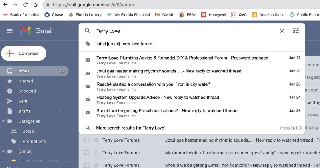Image resolution: width=320 pixels, height=168 pixels.
Task: Tick checkbox for Maximum height bathroom drain email
Action: click(87, 153)
